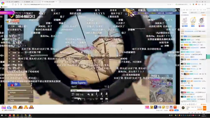Send the purple character gift icon
This screenshot has width=210, height=118.
pos(171,107)
